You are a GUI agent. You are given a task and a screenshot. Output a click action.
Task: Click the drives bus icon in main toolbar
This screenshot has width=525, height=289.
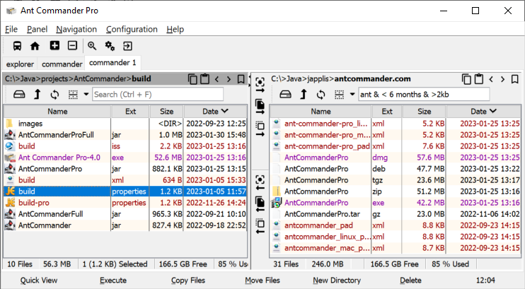coord(18,46)
